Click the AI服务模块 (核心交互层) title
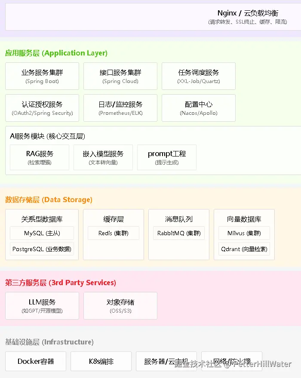Viewport: 301px width, 378px height. [x=47, y=136]
